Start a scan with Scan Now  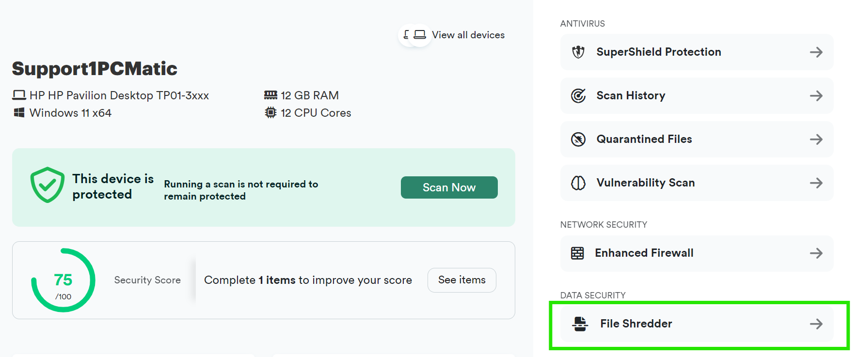click(x=449, y=187)
